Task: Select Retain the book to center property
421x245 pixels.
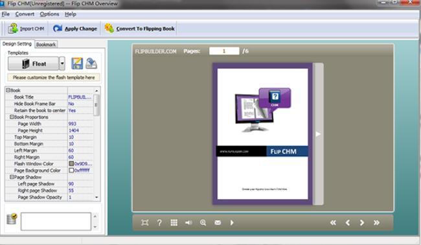Action: coord(49,110)
